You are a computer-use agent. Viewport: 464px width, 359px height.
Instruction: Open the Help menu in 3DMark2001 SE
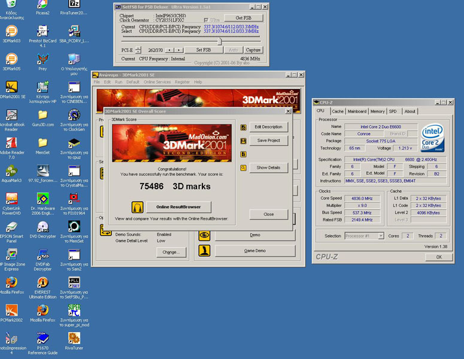pyautogui.click(x=198, y=82)
